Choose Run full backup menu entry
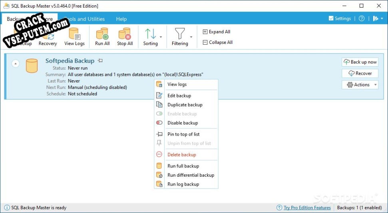The height and width of the screenshot is (213, 388). pyautogui.click(x=186, y=166)
